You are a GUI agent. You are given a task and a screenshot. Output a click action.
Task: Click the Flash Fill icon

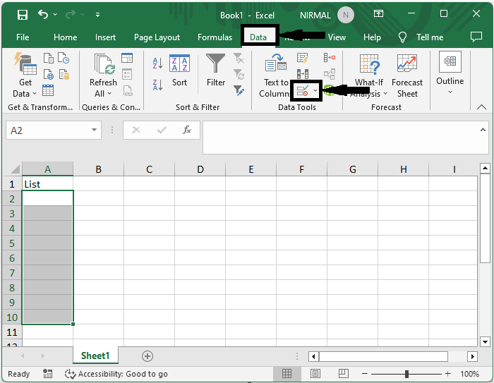click(303, 58)
